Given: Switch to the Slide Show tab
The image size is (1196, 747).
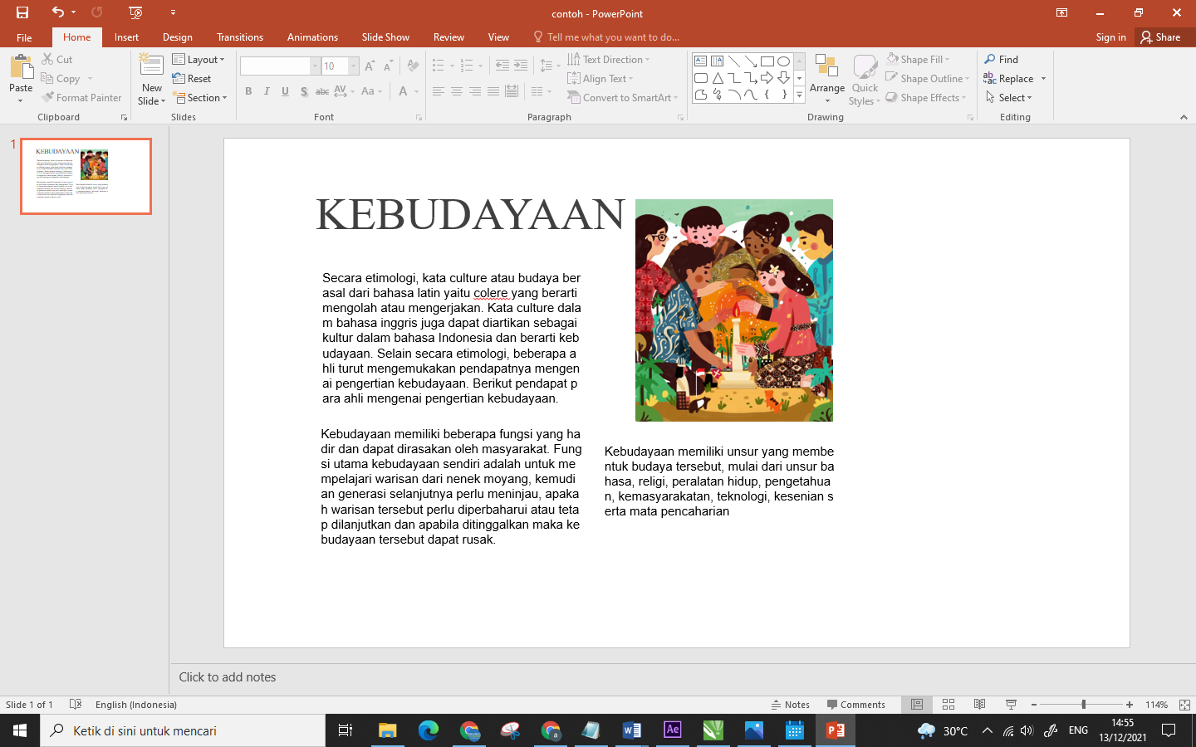Looking at the screenshot, I should tap(385, 37).
